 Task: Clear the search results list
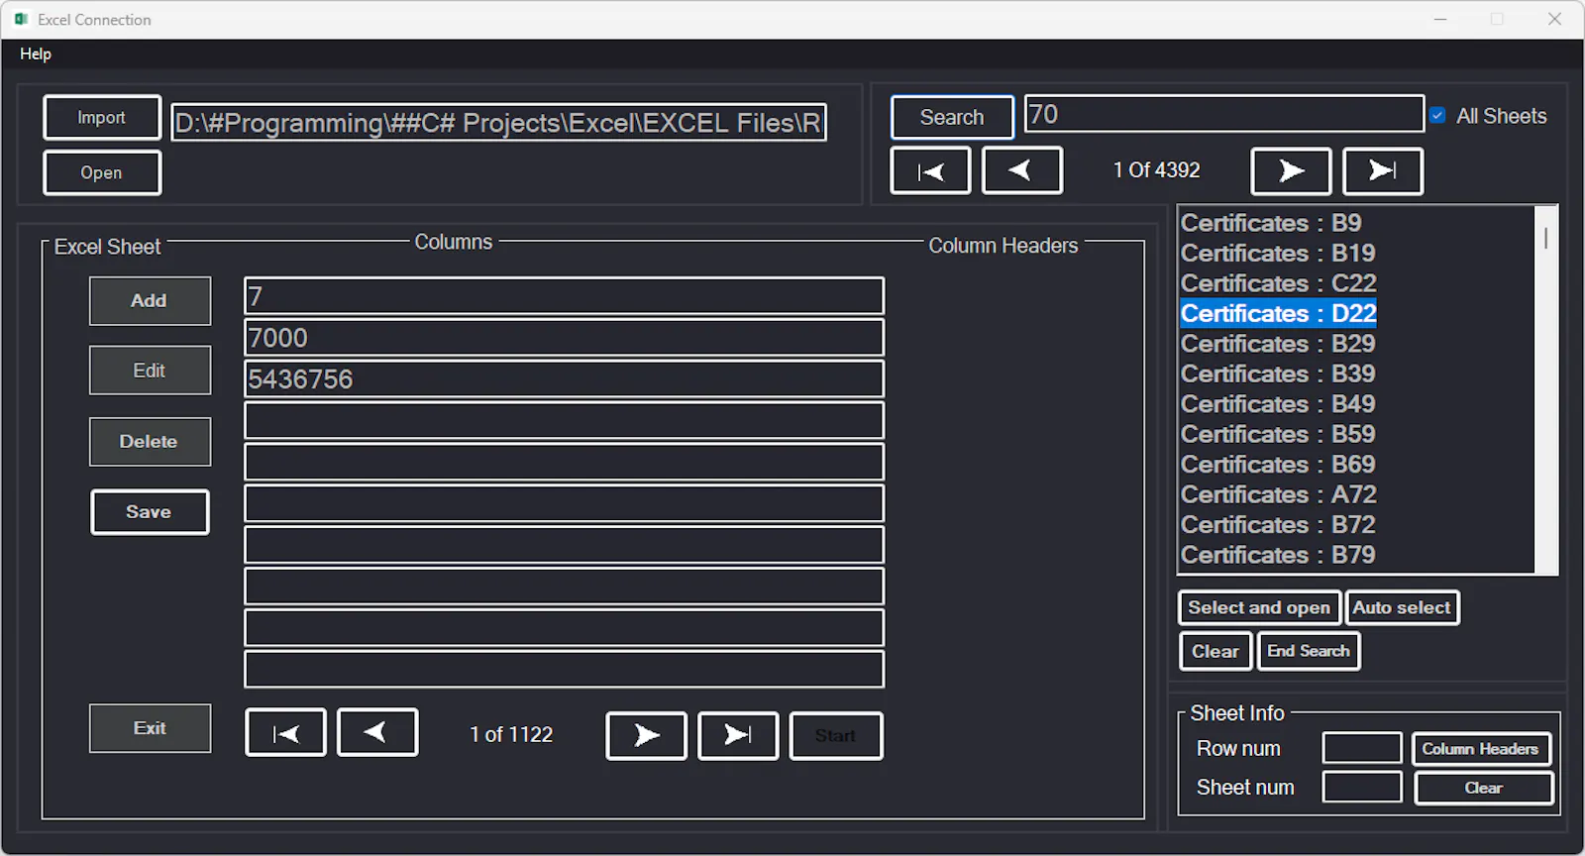tap(1215, 651)
